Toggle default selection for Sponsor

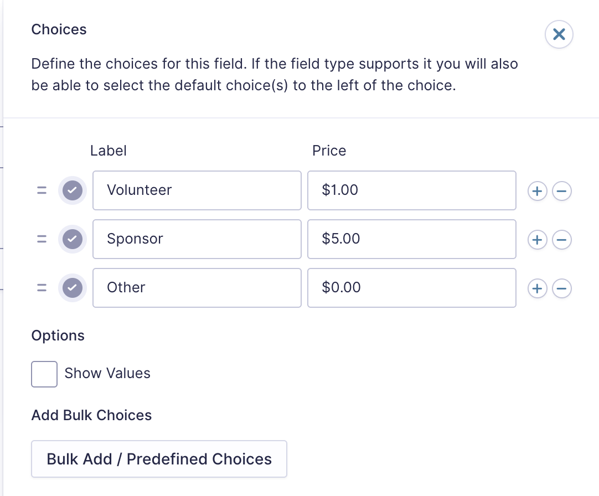pos(72,239)
